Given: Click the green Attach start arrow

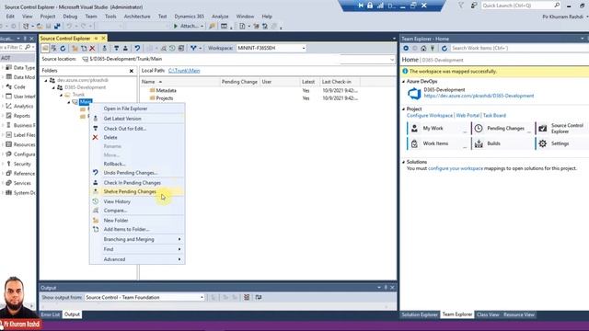Looking at the screenshot, I should 176,27.
